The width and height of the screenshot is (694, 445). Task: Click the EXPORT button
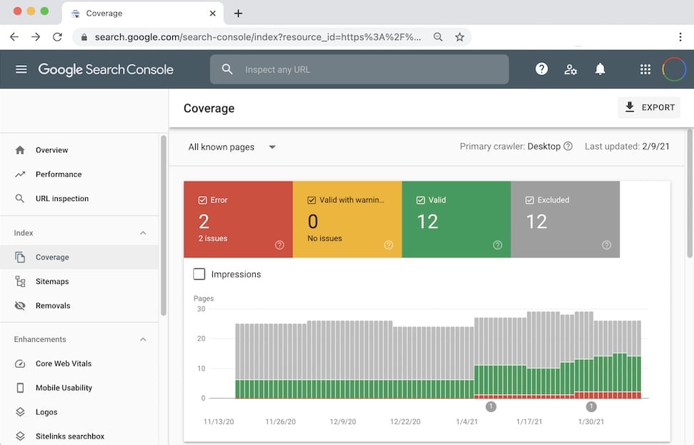click(649, 107)
